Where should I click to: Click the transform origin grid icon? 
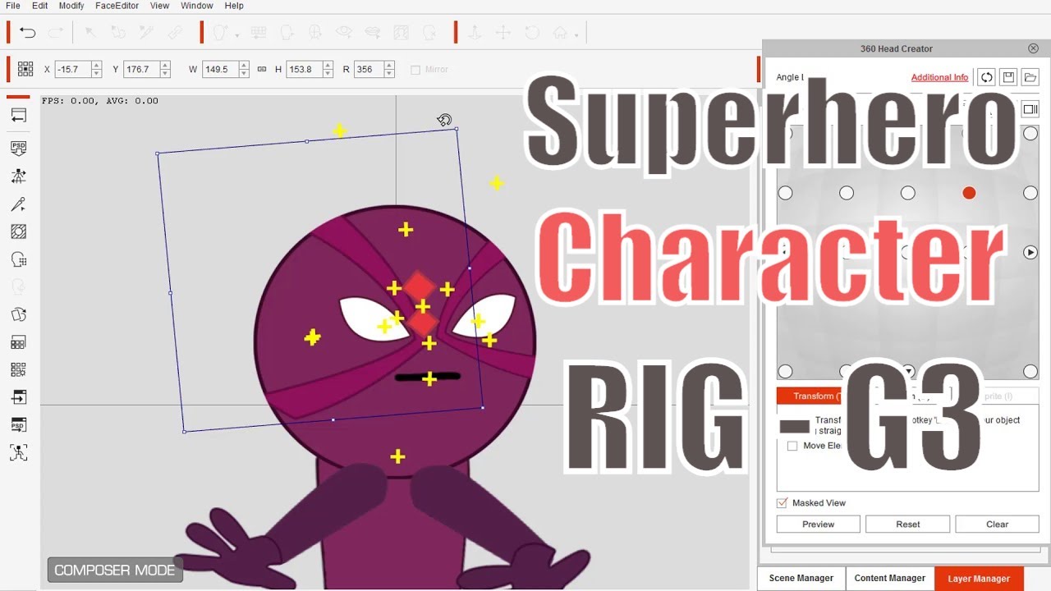(25, 69)
